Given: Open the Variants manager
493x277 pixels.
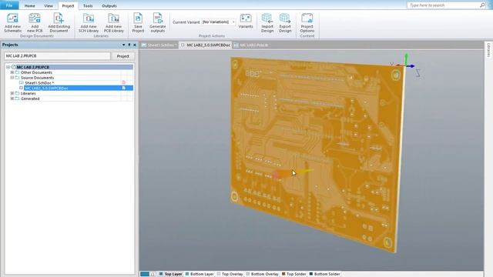Looking at the screenshot, I should [x=246, y=21].
